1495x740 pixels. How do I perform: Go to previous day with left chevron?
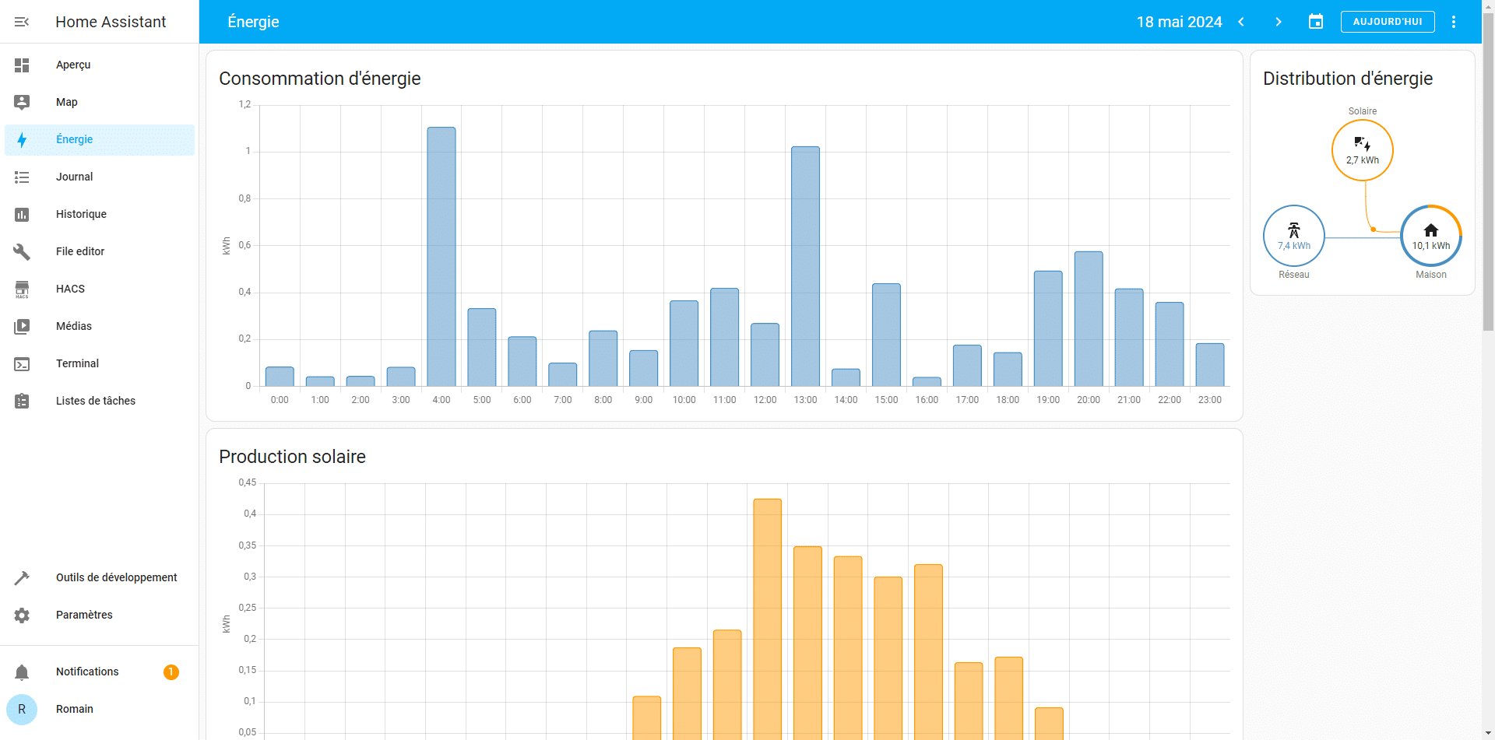tap(1241, 22)
